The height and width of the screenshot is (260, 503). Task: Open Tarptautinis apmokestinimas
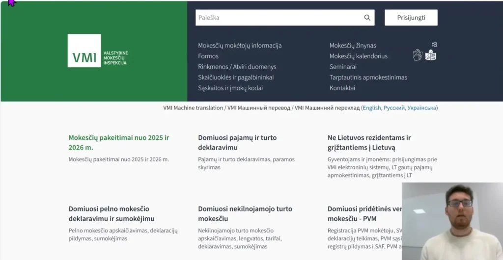pos(368,77)
